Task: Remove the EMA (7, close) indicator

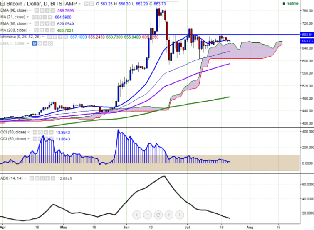Action: (x=50, y=44)
